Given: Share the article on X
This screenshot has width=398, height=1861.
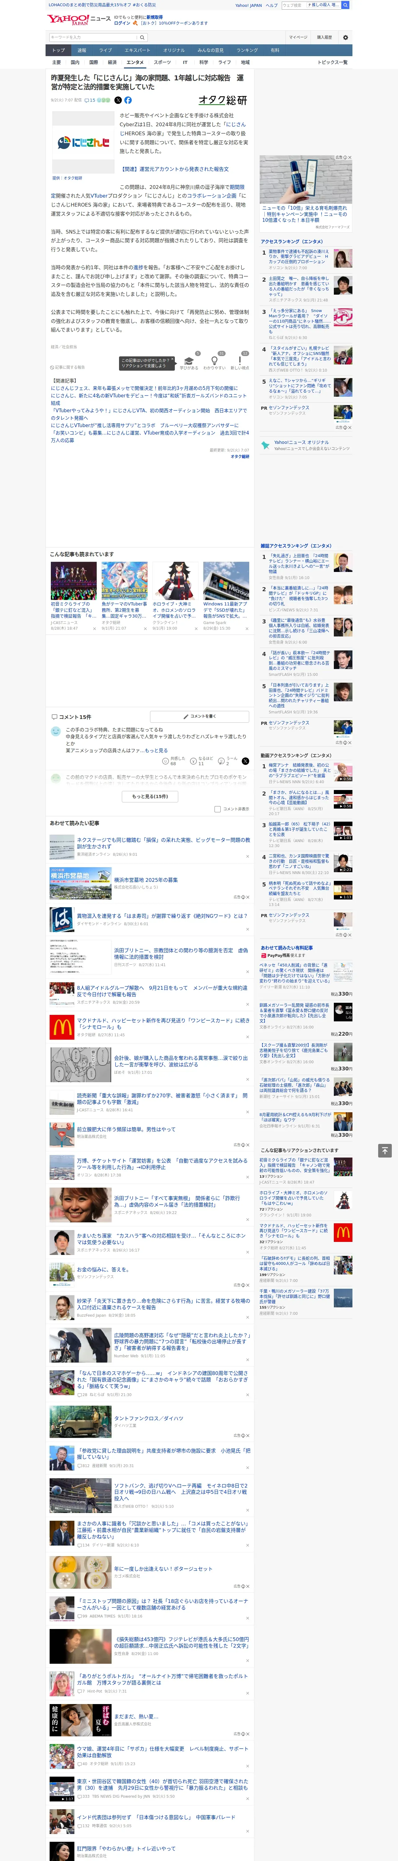Looking at the screenshot, I should coord(118,100).
